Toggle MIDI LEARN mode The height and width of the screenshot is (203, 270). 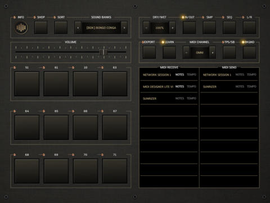[x=169, y=52]
